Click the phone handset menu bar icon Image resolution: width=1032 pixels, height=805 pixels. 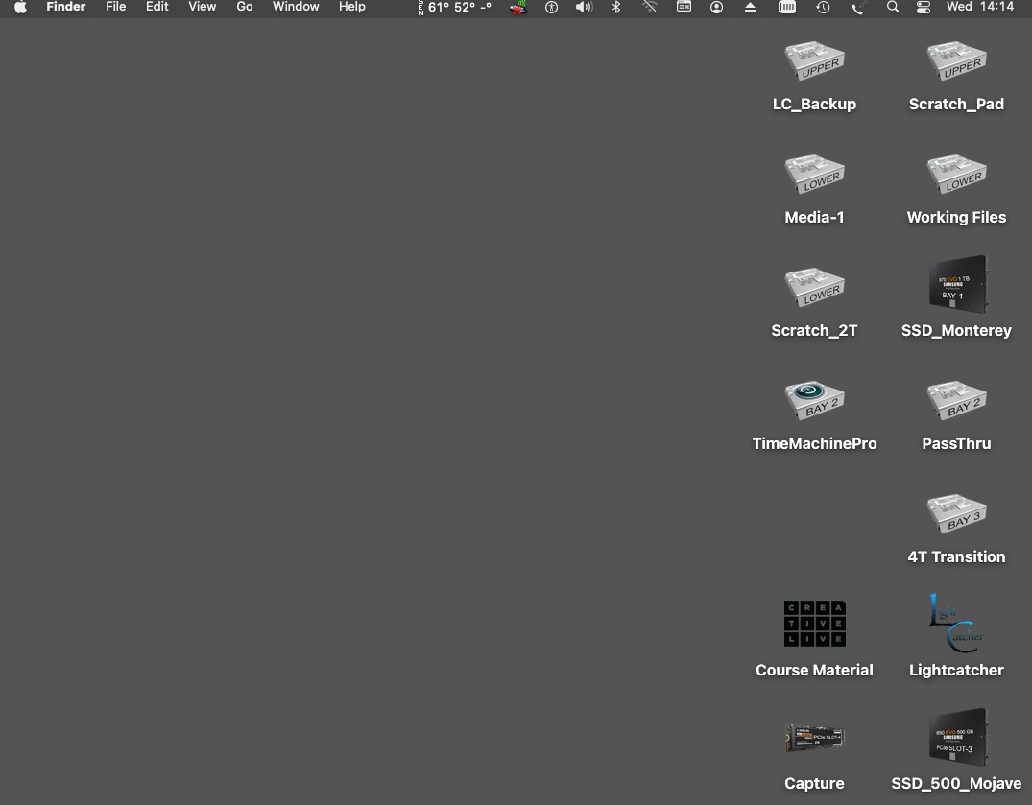(858, 8)
